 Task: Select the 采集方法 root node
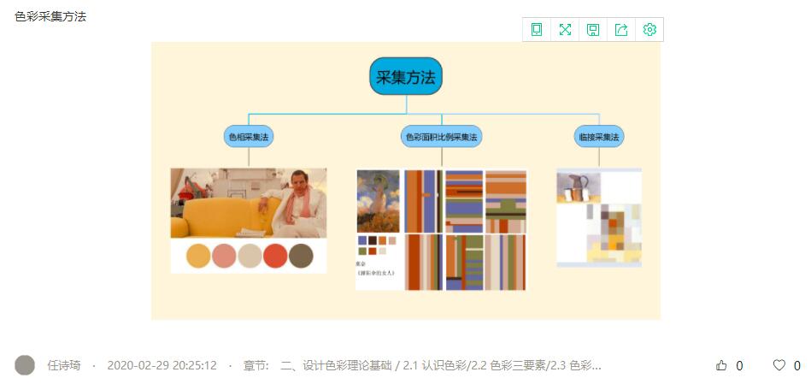[x=406, y=76]
